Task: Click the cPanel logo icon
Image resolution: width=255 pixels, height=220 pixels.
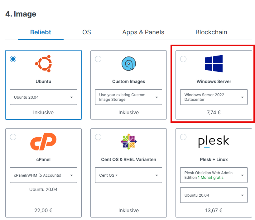Action: (43, 141)
